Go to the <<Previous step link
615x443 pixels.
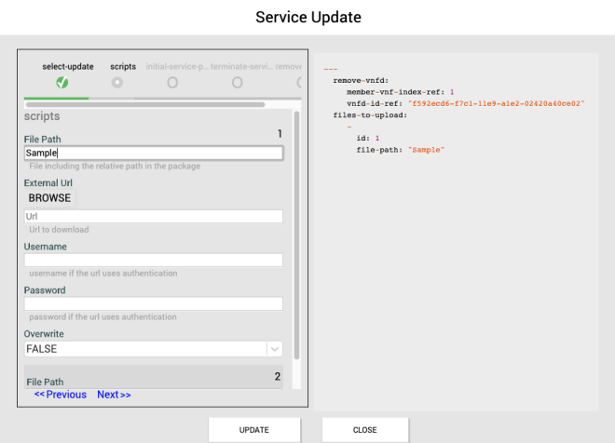pyautogui.click(x=61, y=395)
